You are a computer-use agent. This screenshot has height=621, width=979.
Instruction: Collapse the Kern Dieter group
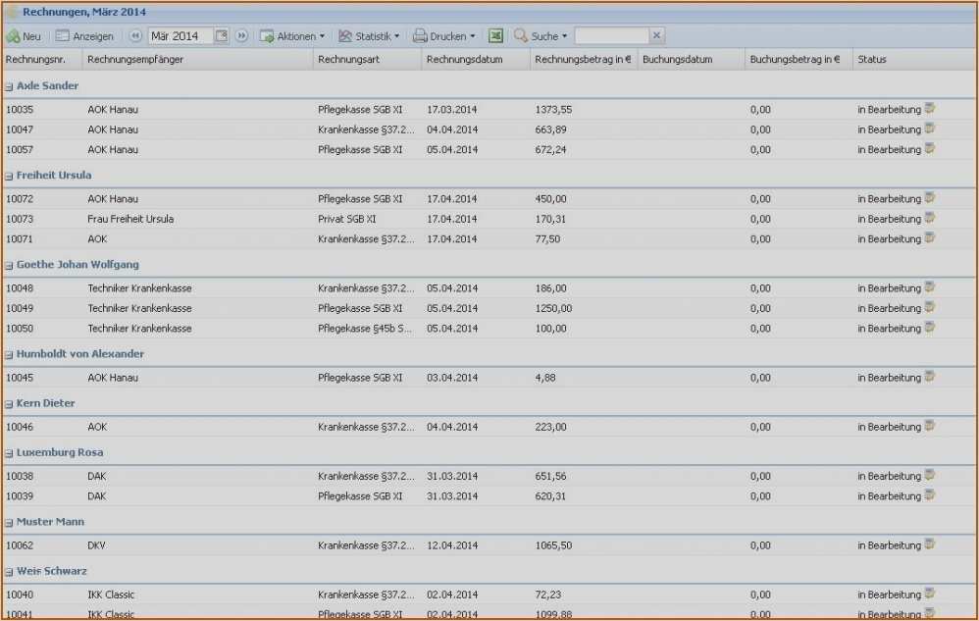[9, 404]
